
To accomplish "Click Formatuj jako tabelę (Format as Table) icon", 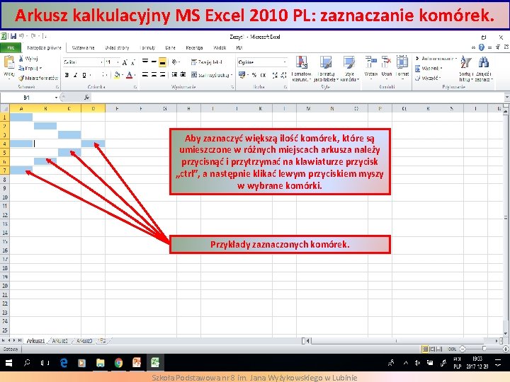I will coord(326,62).
